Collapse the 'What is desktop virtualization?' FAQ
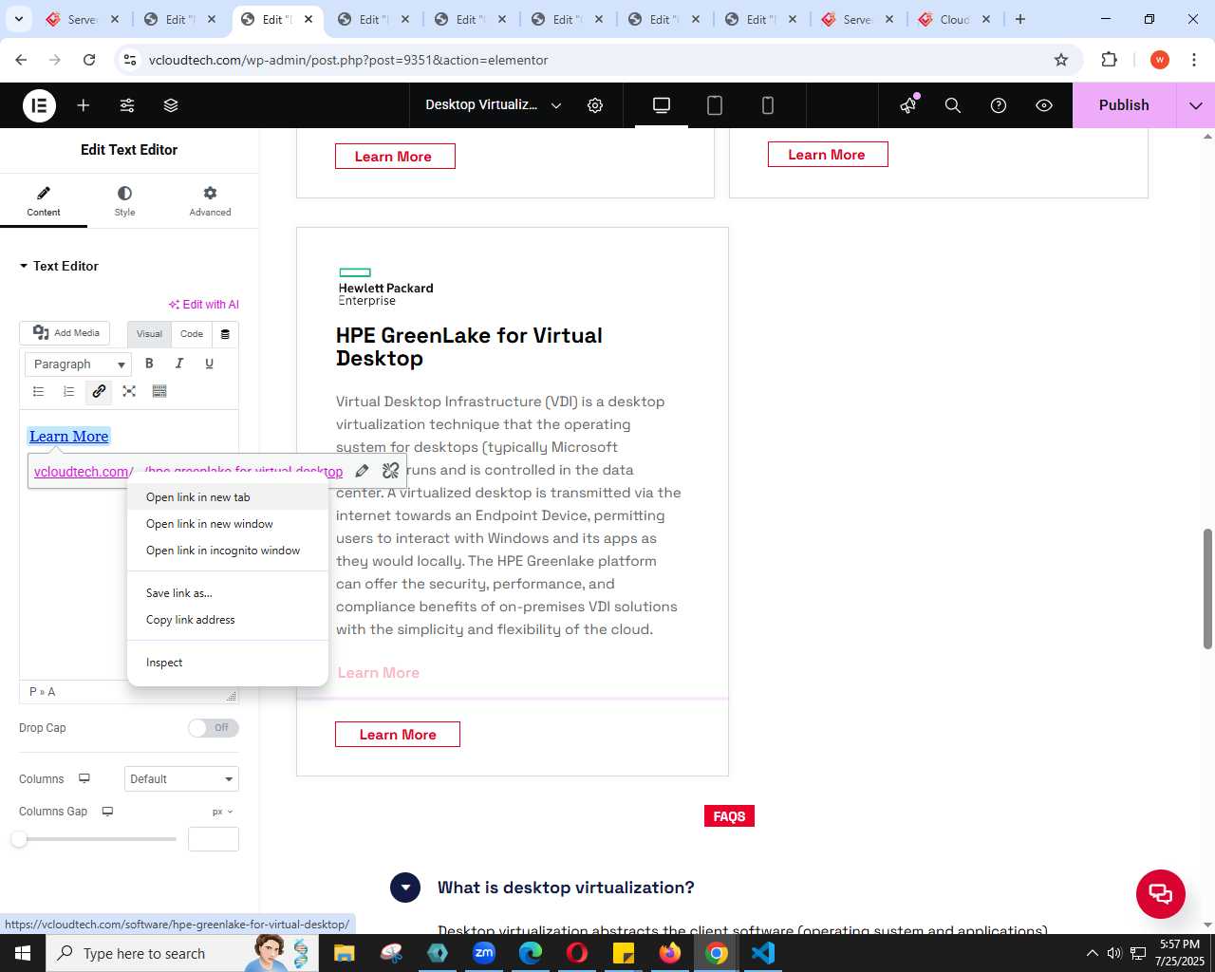 click(405, 888)
